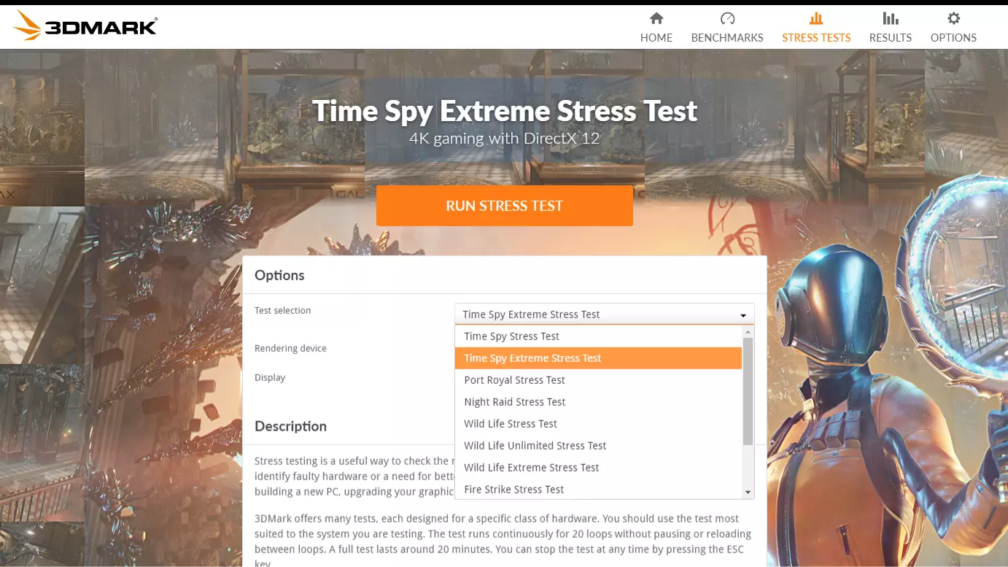
Task: Choose Wild Life Extreme Stress Test
Action: click(x=598, y=468)
